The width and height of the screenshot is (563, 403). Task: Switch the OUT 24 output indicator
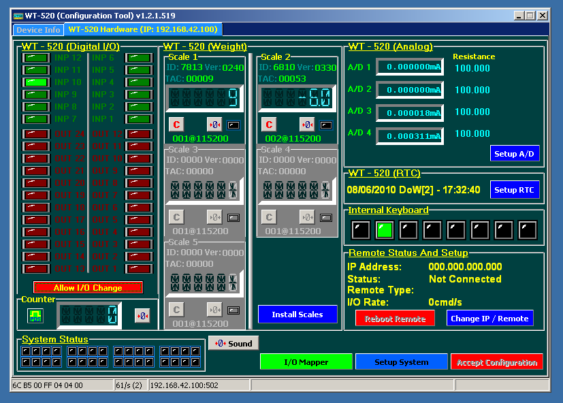coord(36,134)
